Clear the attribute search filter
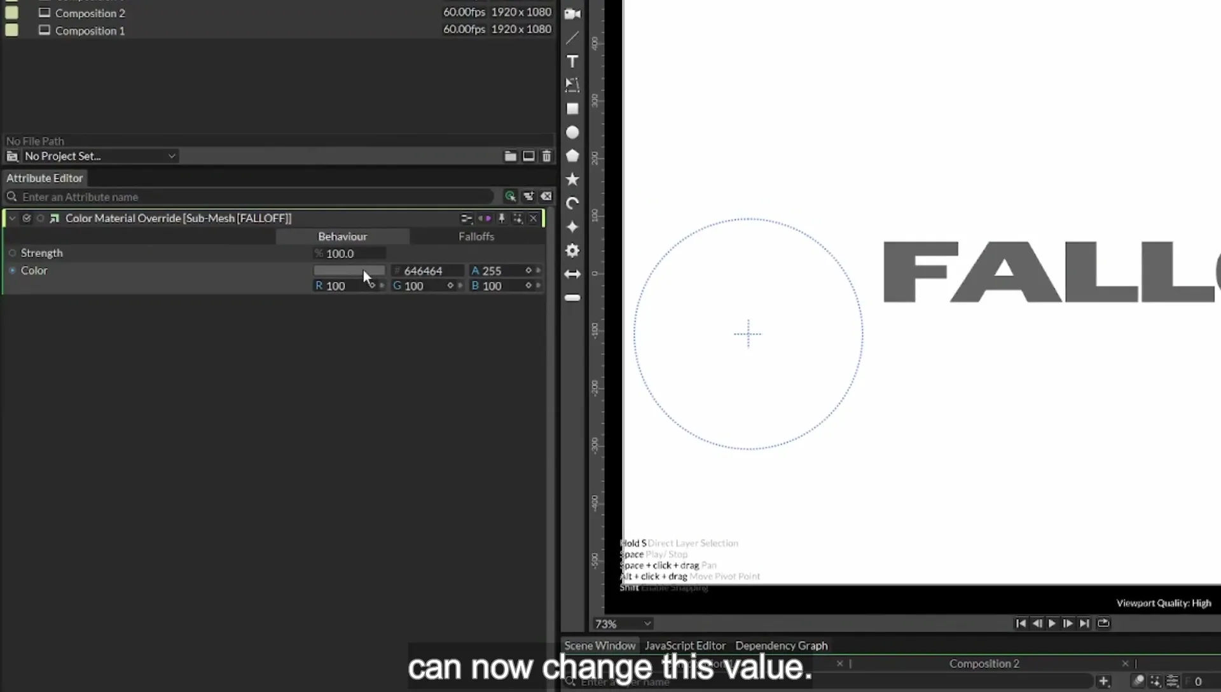The width and height of the screenshot is (1221, 692). point(546,197)
